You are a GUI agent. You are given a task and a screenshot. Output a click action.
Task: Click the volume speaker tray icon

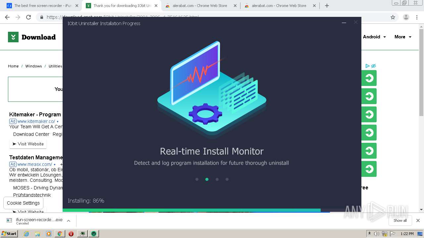click(377, 234)
